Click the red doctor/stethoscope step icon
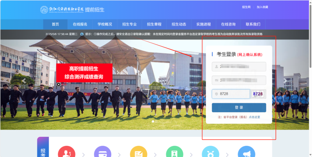312x157 pixels. 66,152
